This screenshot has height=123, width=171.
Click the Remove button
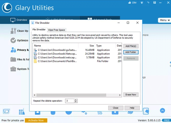[131, 58]
